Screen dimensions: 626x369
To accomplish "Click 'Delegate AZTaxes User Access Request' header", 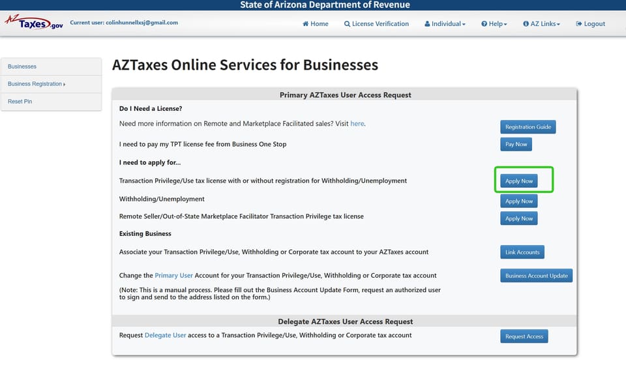I will (x=346, y=321).
